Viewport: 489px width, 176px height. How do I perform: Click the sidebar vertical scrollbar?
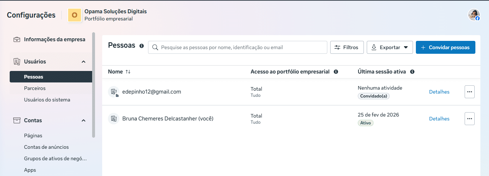pos(94,85)
